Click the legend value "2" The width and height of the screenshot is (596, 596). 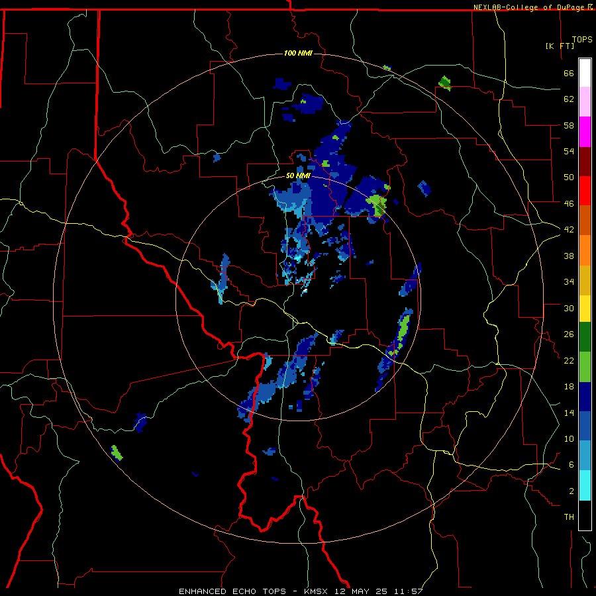(571, 491)
